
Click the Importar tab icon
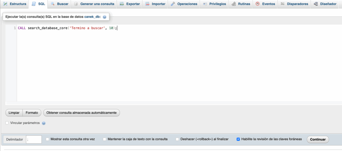click(147, 4)
